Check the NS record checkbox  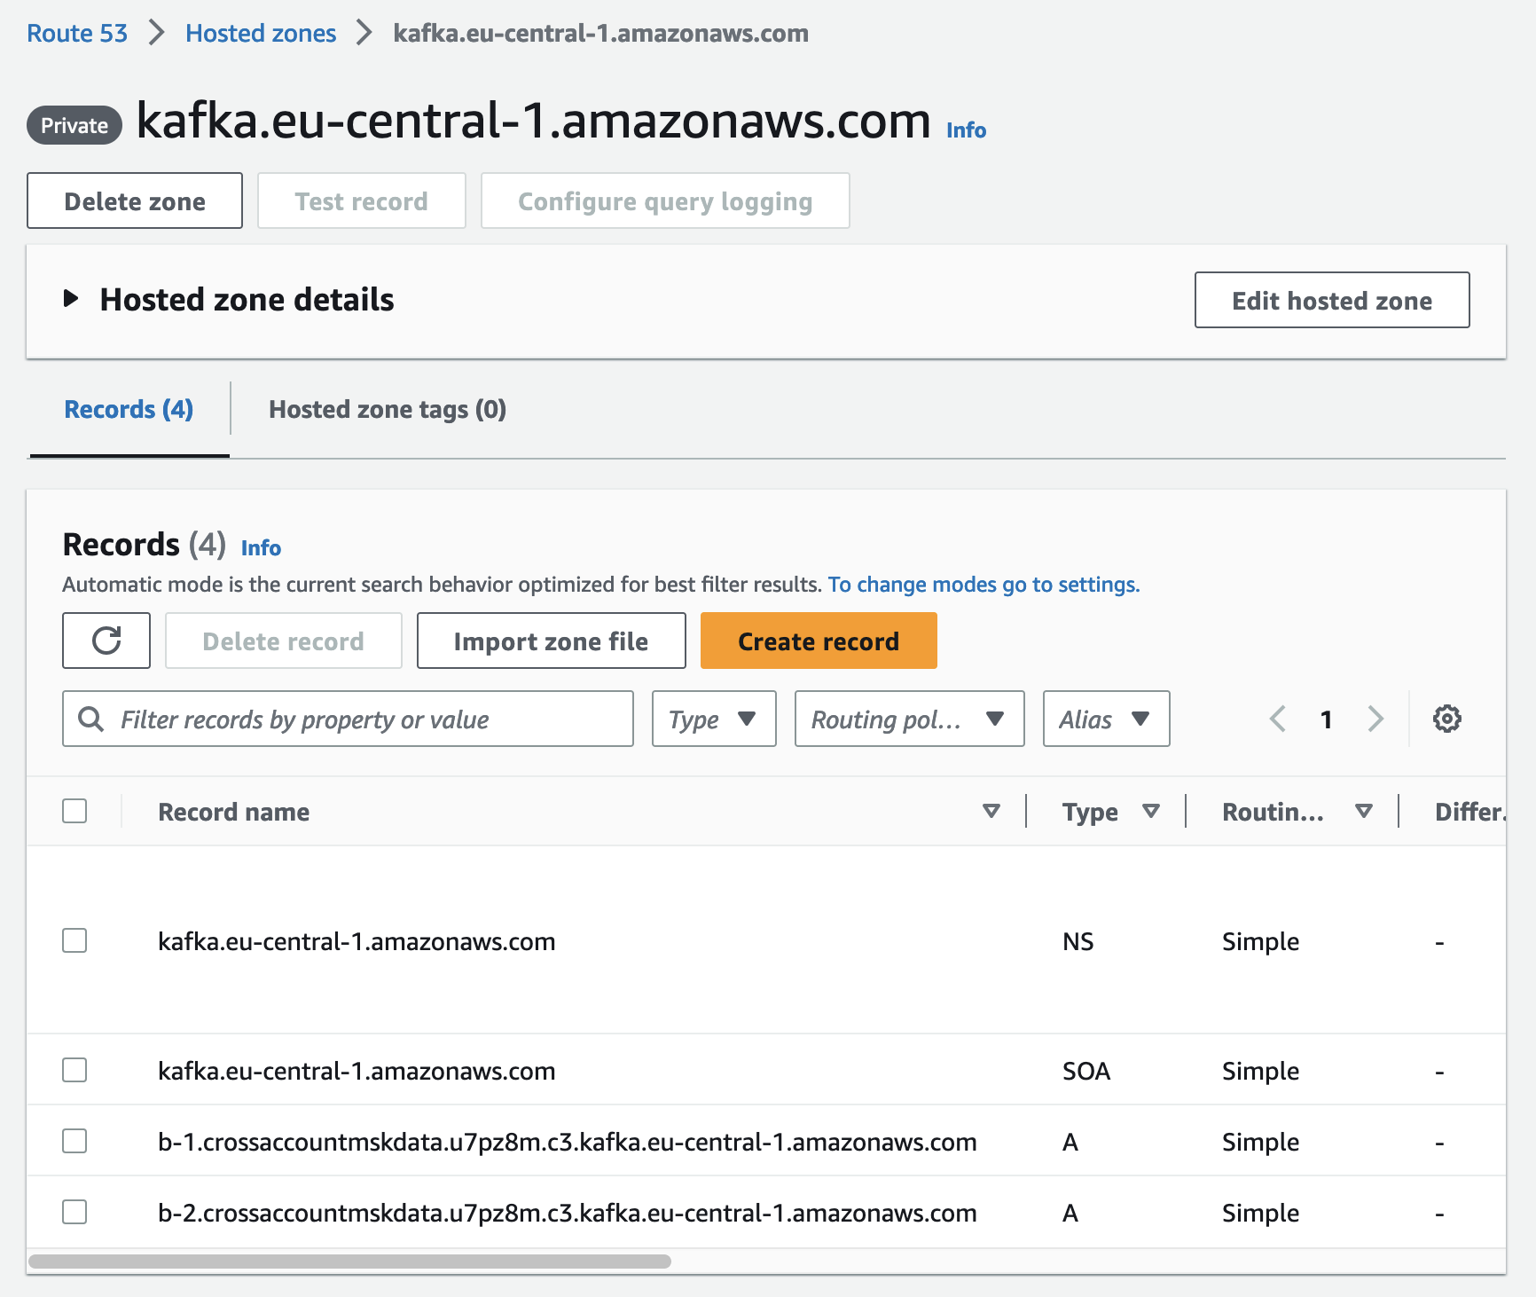pos(74,940)
